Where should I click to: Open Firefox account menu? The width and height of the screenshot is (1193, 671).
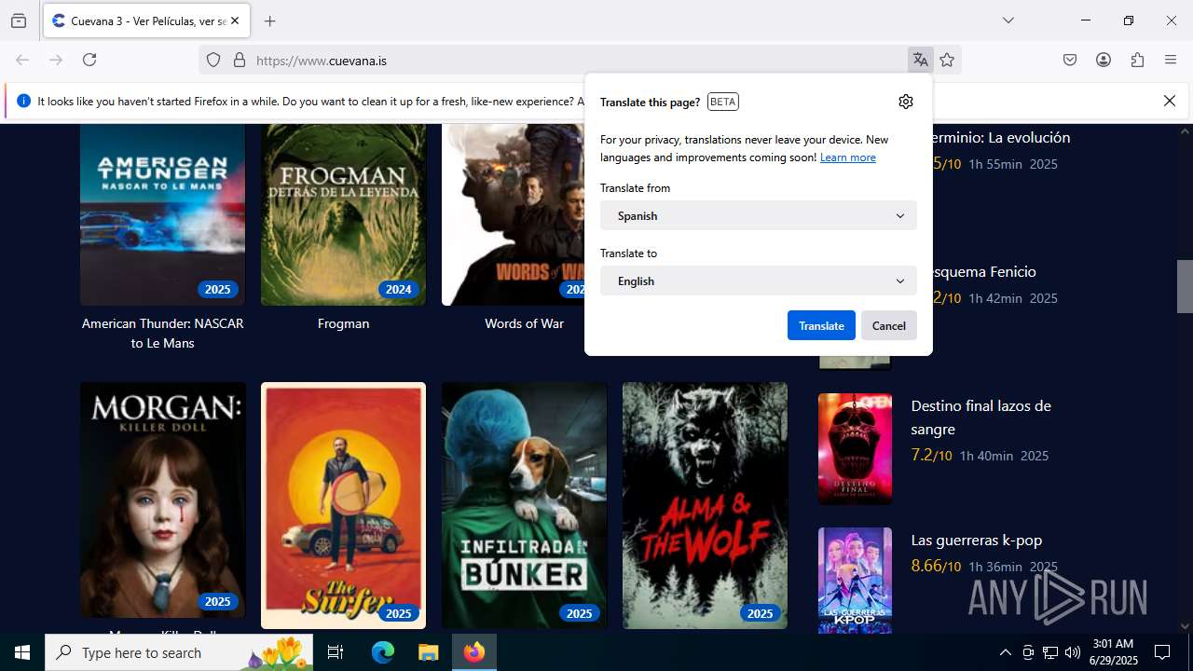1104,61
